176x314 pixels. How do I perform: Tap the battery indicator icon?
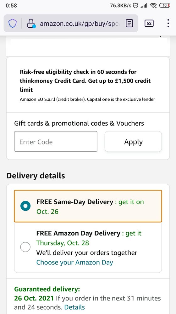point(165,6)
